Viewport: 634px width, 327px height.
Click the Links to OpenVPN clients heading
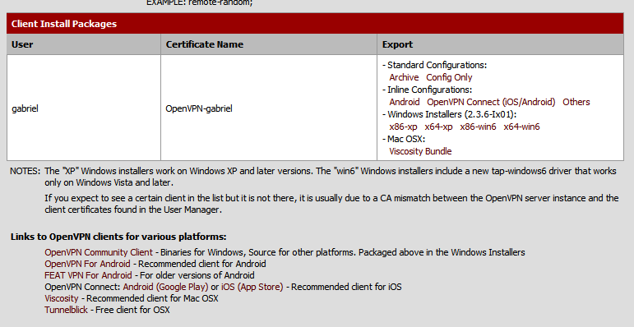[x=118, y=237]
